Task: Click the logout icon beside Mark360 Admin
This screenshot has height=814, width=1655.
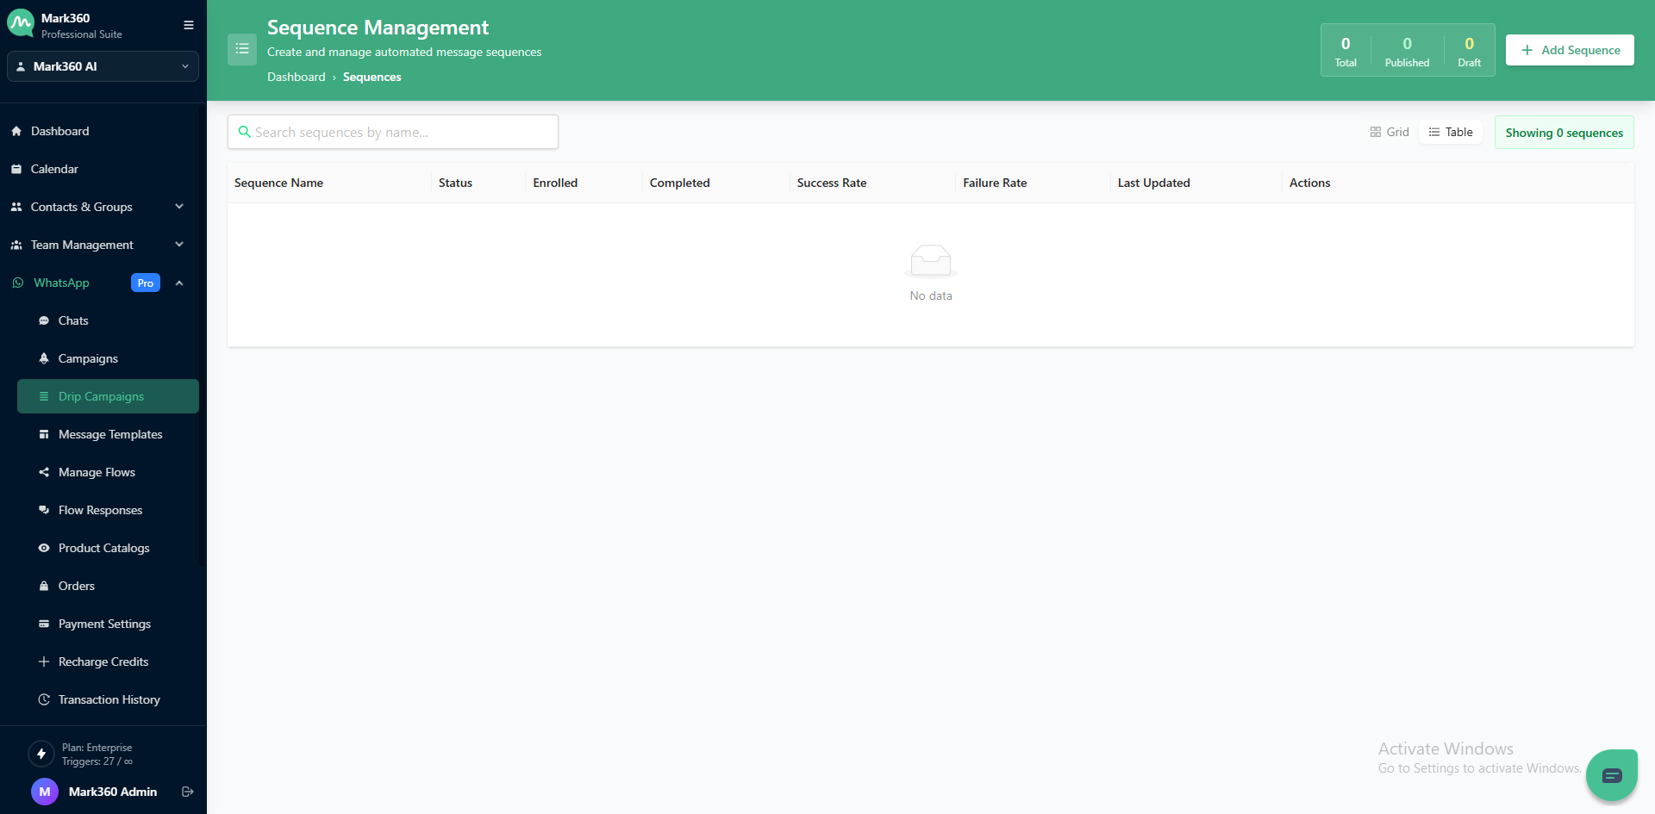Action: tap(187, 792)
